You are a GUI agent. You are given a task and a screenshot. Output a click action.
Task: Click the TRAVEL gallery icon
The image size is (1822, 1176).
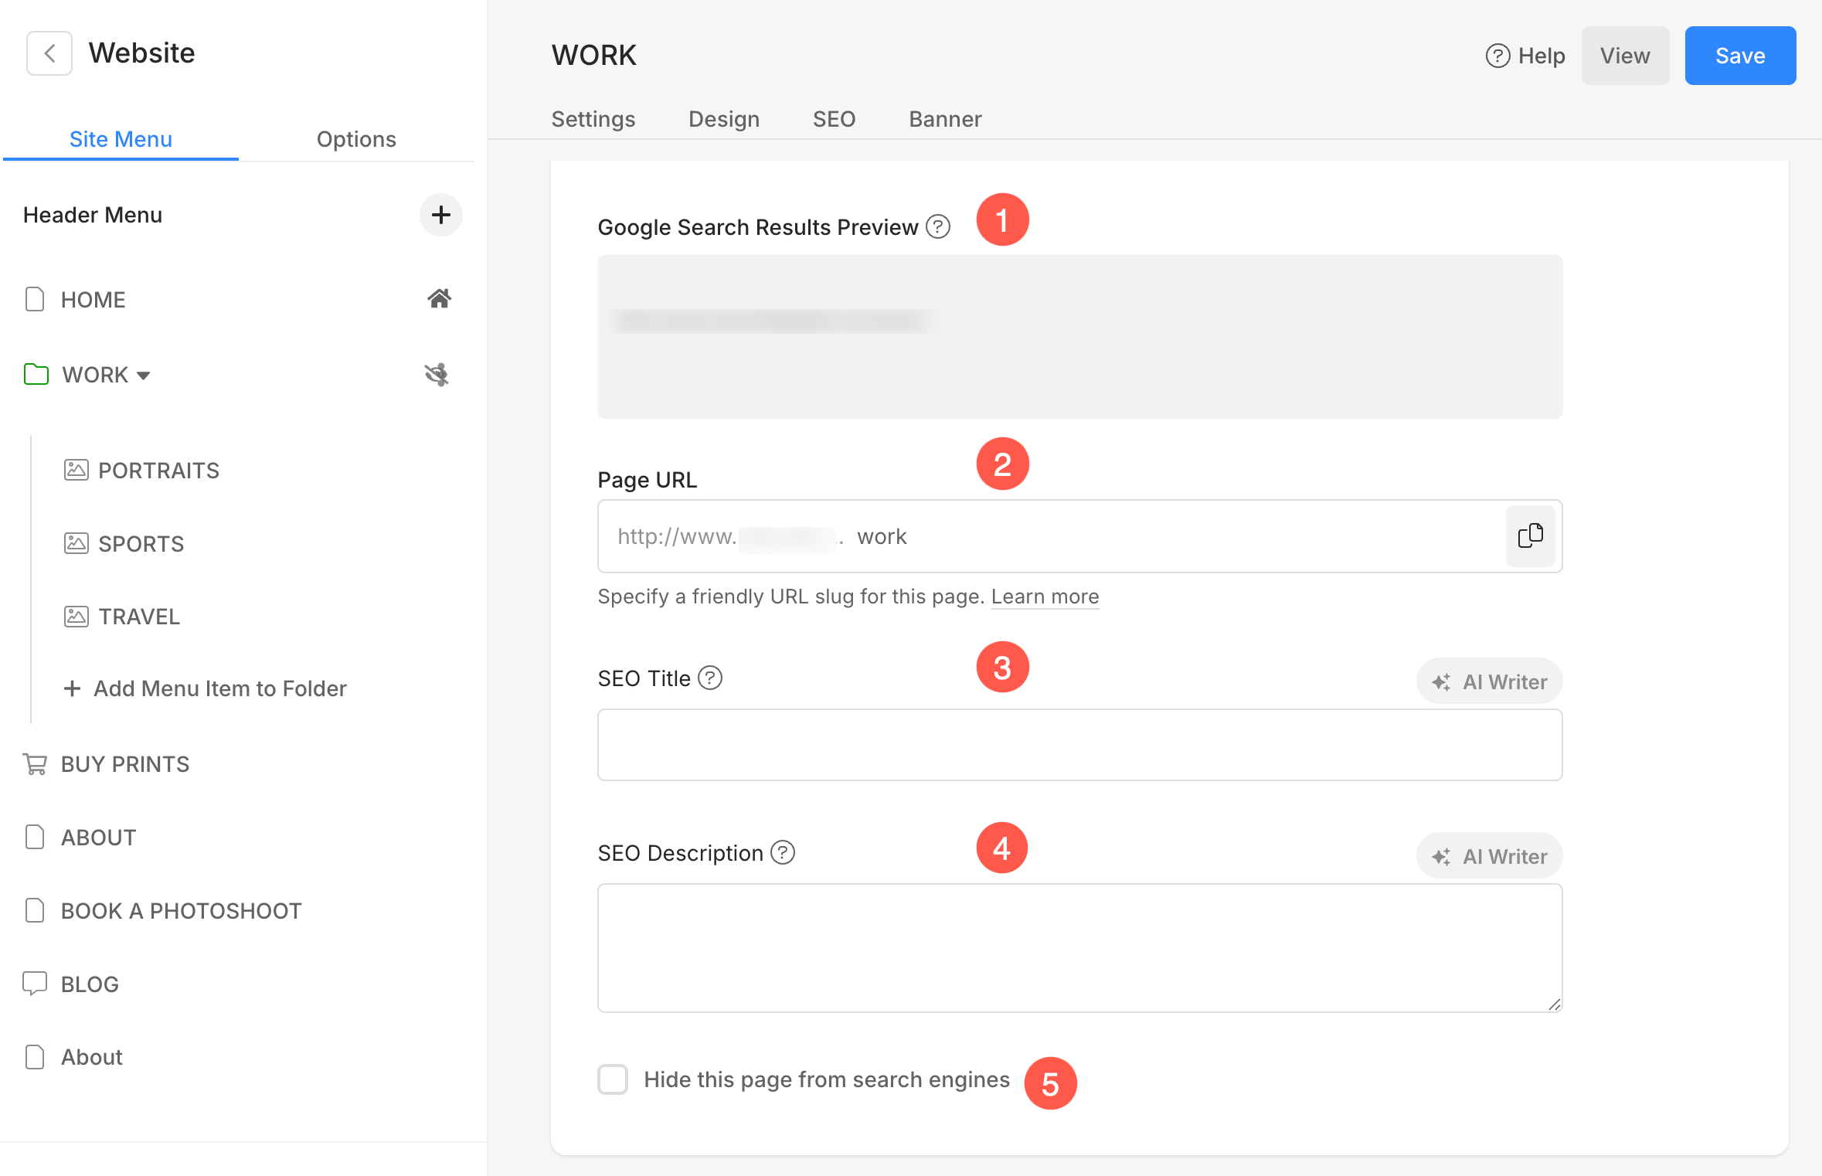[x=76, y=617]
